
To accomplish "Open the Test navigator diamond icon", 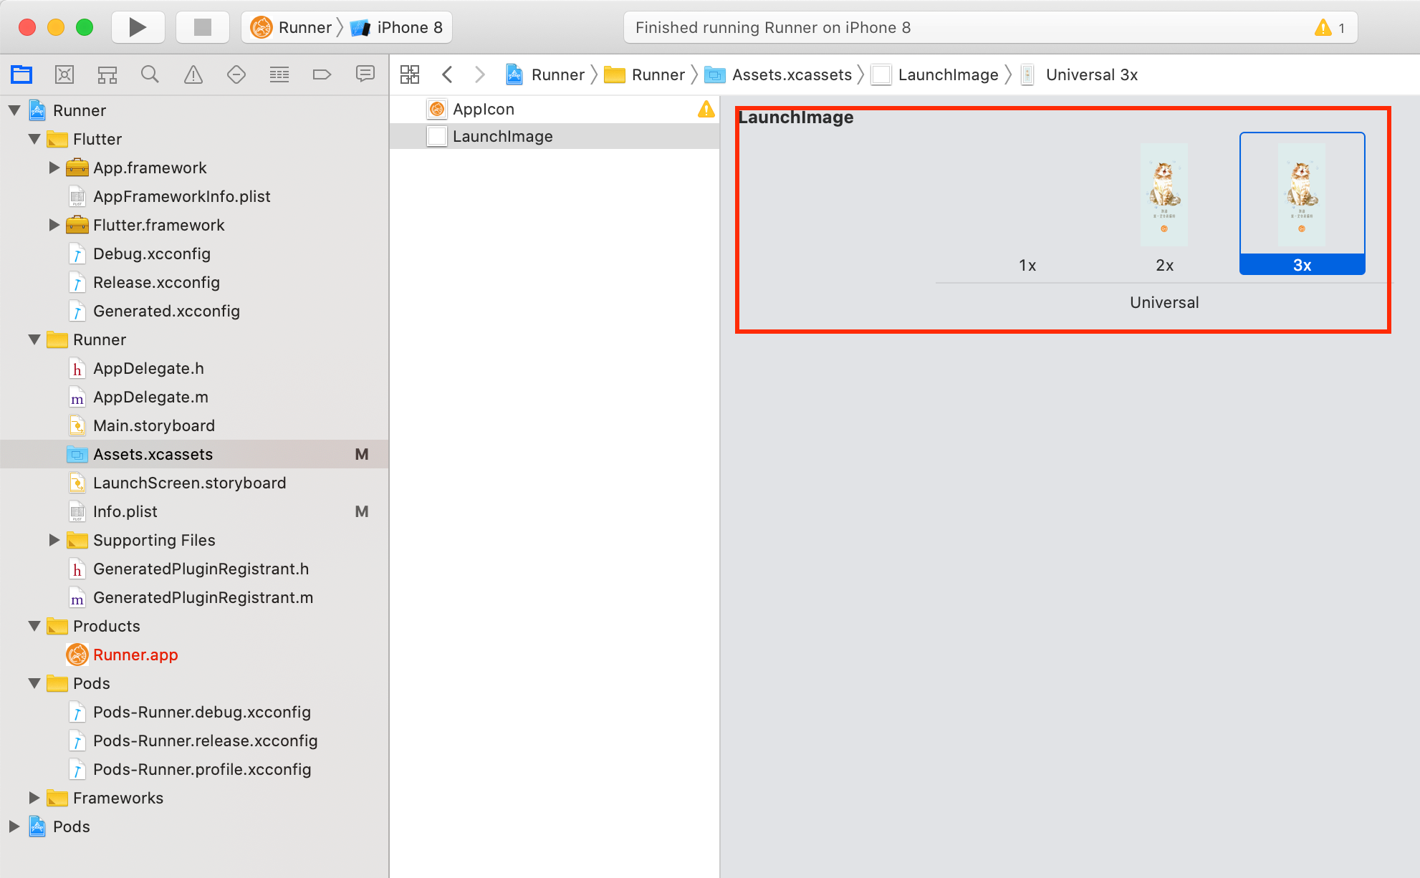I will click(x=236, y=74).
